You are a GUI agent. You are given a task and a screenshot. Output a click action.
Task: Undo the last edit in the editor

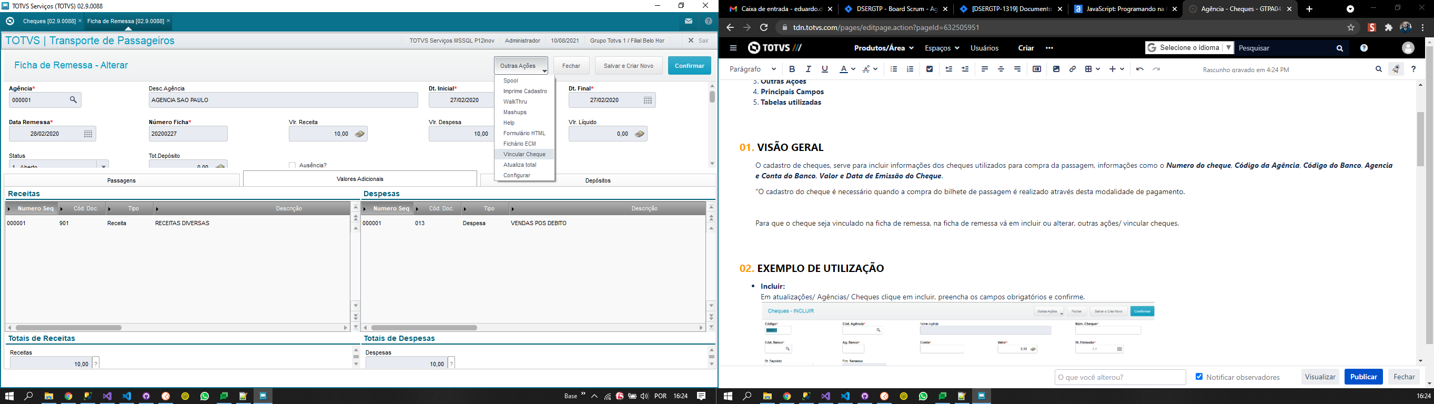(x=1139, y=69)
